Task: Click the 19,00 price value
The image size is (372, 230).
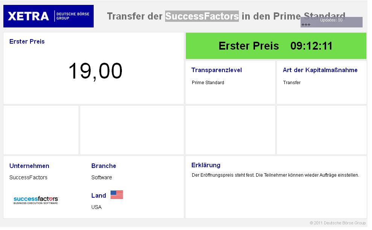Action: [95, 71]
